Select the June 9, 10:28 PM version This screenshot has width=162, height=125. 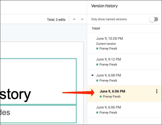[x=109, y=38]
